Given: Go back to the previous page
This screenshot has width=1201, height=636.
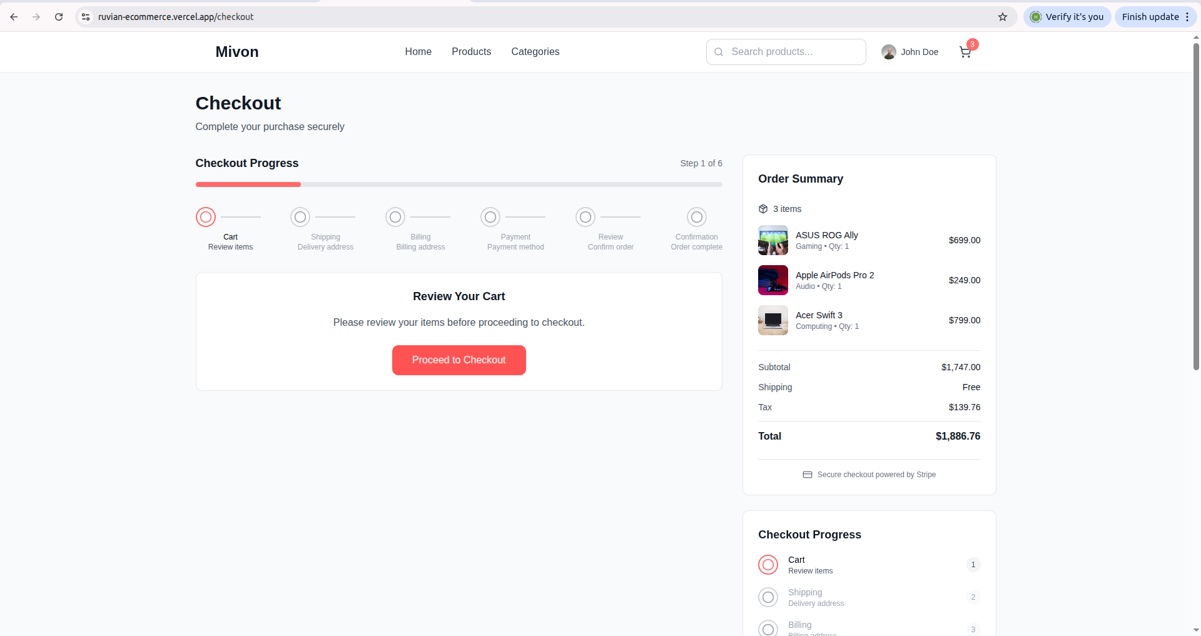Looking at the screenshot, I should point(14,17).
